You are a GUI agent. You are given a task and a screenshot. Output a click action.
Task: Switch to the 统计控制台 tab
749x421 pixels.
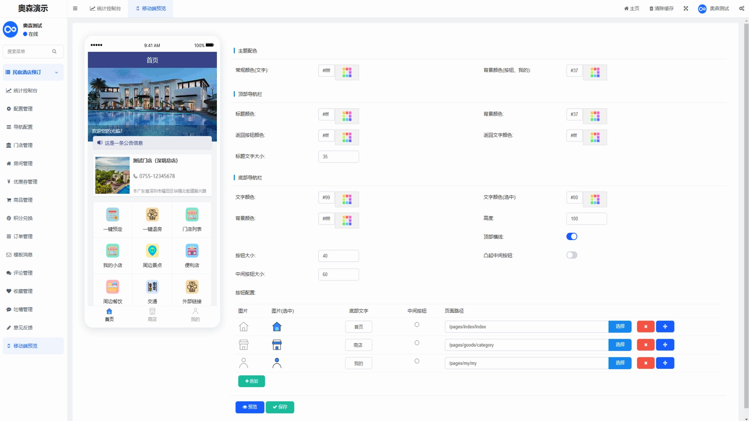[x=105, y=8]
